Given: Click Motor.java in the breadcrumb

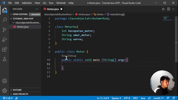Looking at the screenshot, I should point(84,14).
